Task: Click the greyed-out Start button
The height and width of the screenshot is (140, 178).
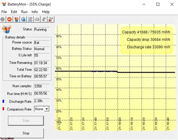Action: click(26, 120)
